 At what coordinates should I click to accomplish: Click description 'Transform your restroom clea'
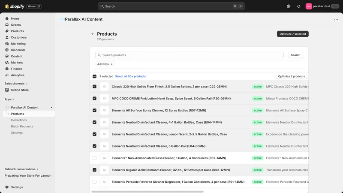click(287, 170)
